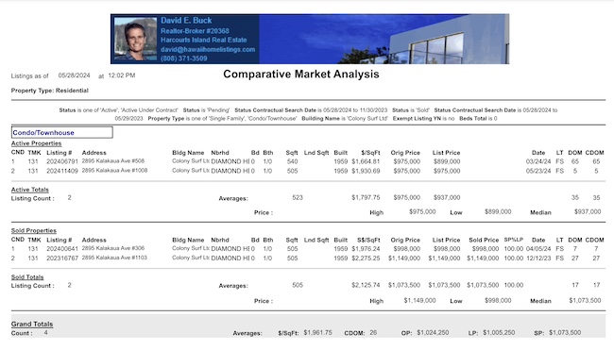
Task: Select listing number 202406791
Action: [62, 161]
